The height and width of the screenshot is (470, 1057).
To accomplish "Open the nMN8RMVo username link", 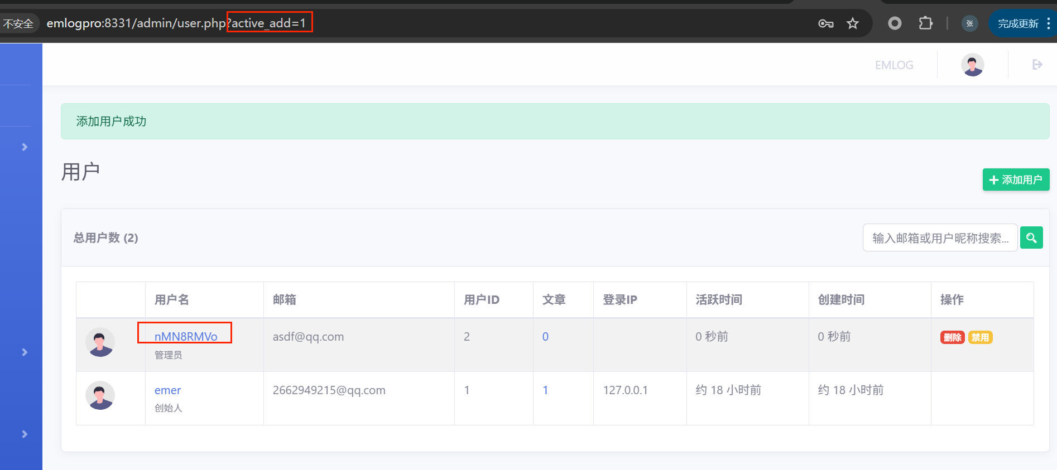I will click(186, 337).
